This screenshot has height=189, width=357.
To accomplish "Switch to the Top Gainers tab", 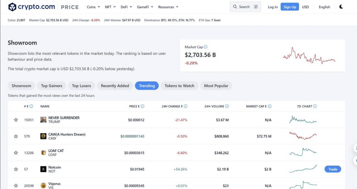I will (52, 86).
